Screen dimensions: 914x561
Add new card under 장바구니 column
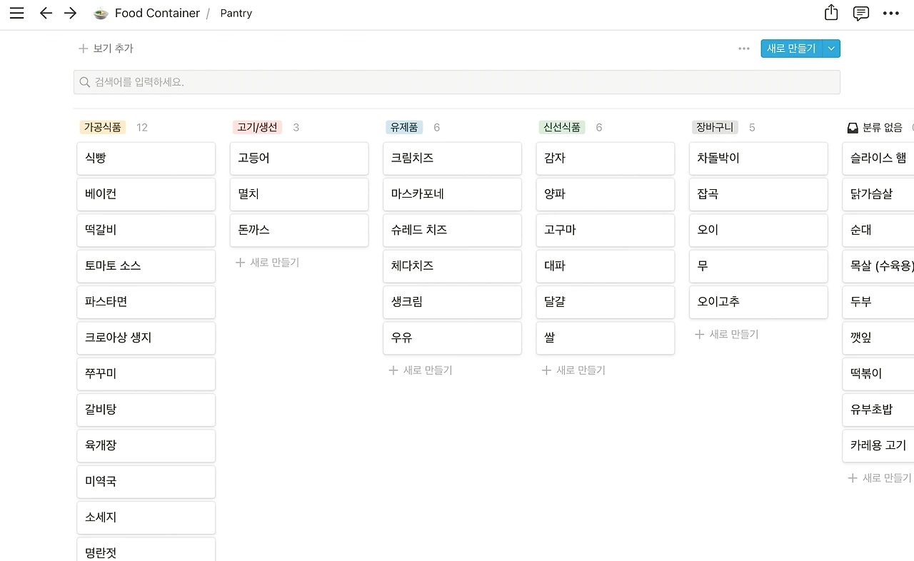click(727, 334)
